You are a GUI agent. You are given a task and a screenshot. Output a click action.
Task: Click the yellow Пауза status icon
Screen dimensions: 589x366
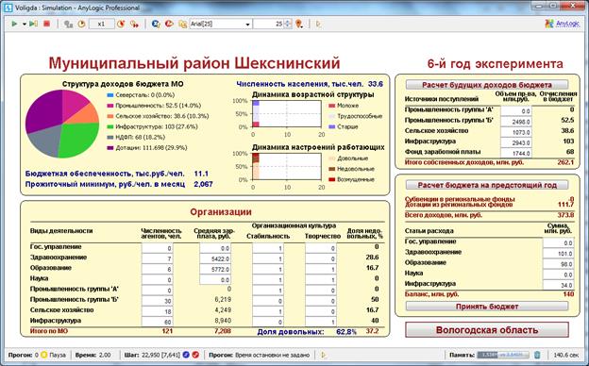point(44,355)
